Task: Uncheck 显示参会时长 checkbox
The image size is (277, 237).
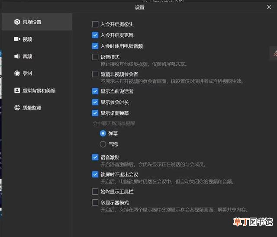Action: [95, 102]
